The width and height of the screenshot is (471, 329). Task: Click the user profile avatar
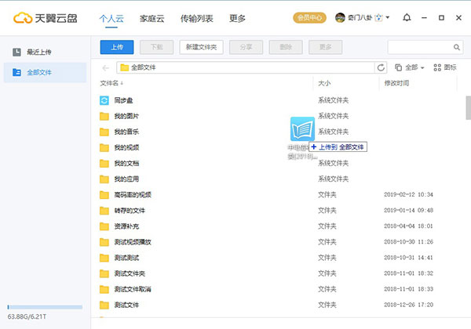(x=340, y=17)
